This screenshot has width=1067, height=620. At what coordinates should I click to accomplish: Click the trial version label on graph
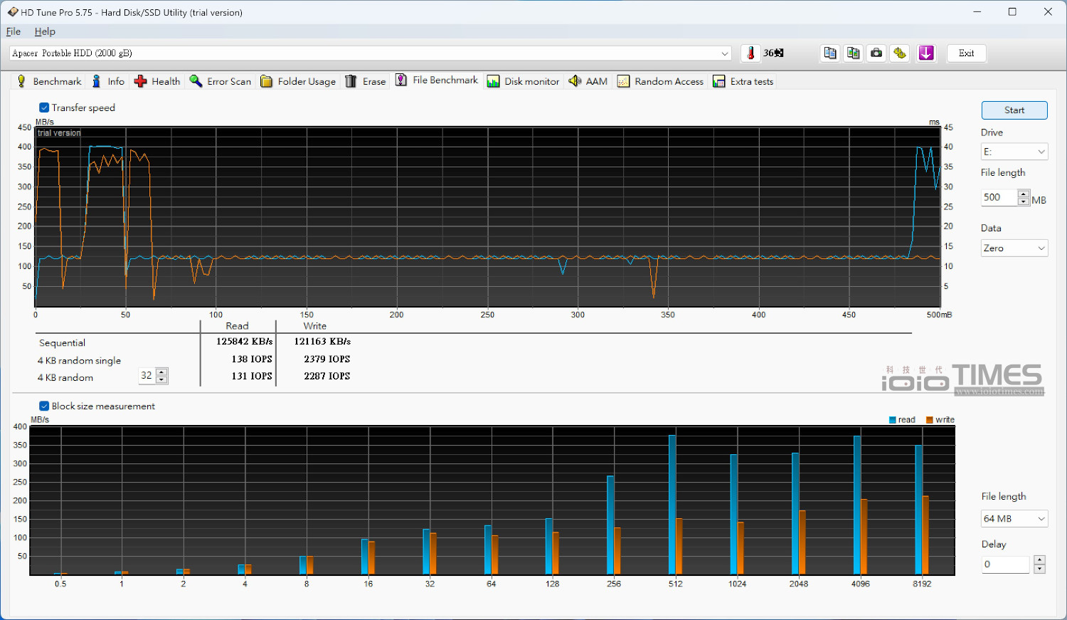[x=59, y=133]
